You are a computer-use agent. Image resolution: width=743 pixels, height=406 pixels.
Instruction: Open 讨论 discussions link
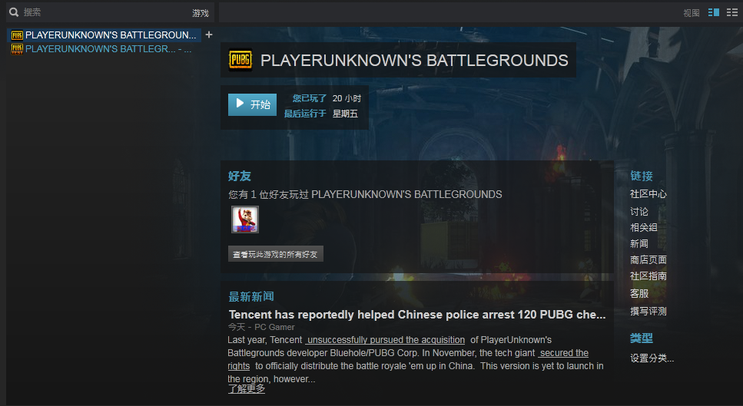[639, 212]
